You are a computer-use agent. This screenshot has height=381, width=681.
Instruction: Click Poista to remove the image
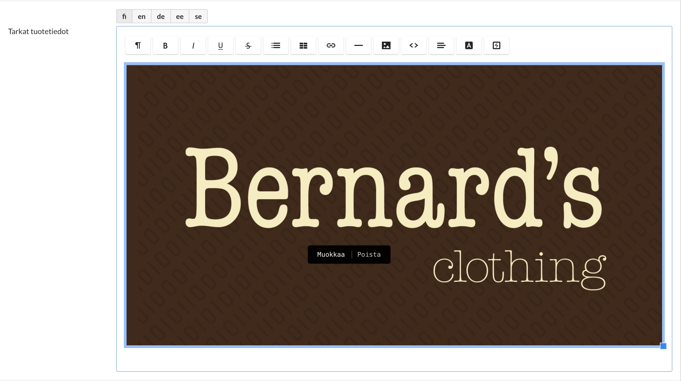click(369, 255)
